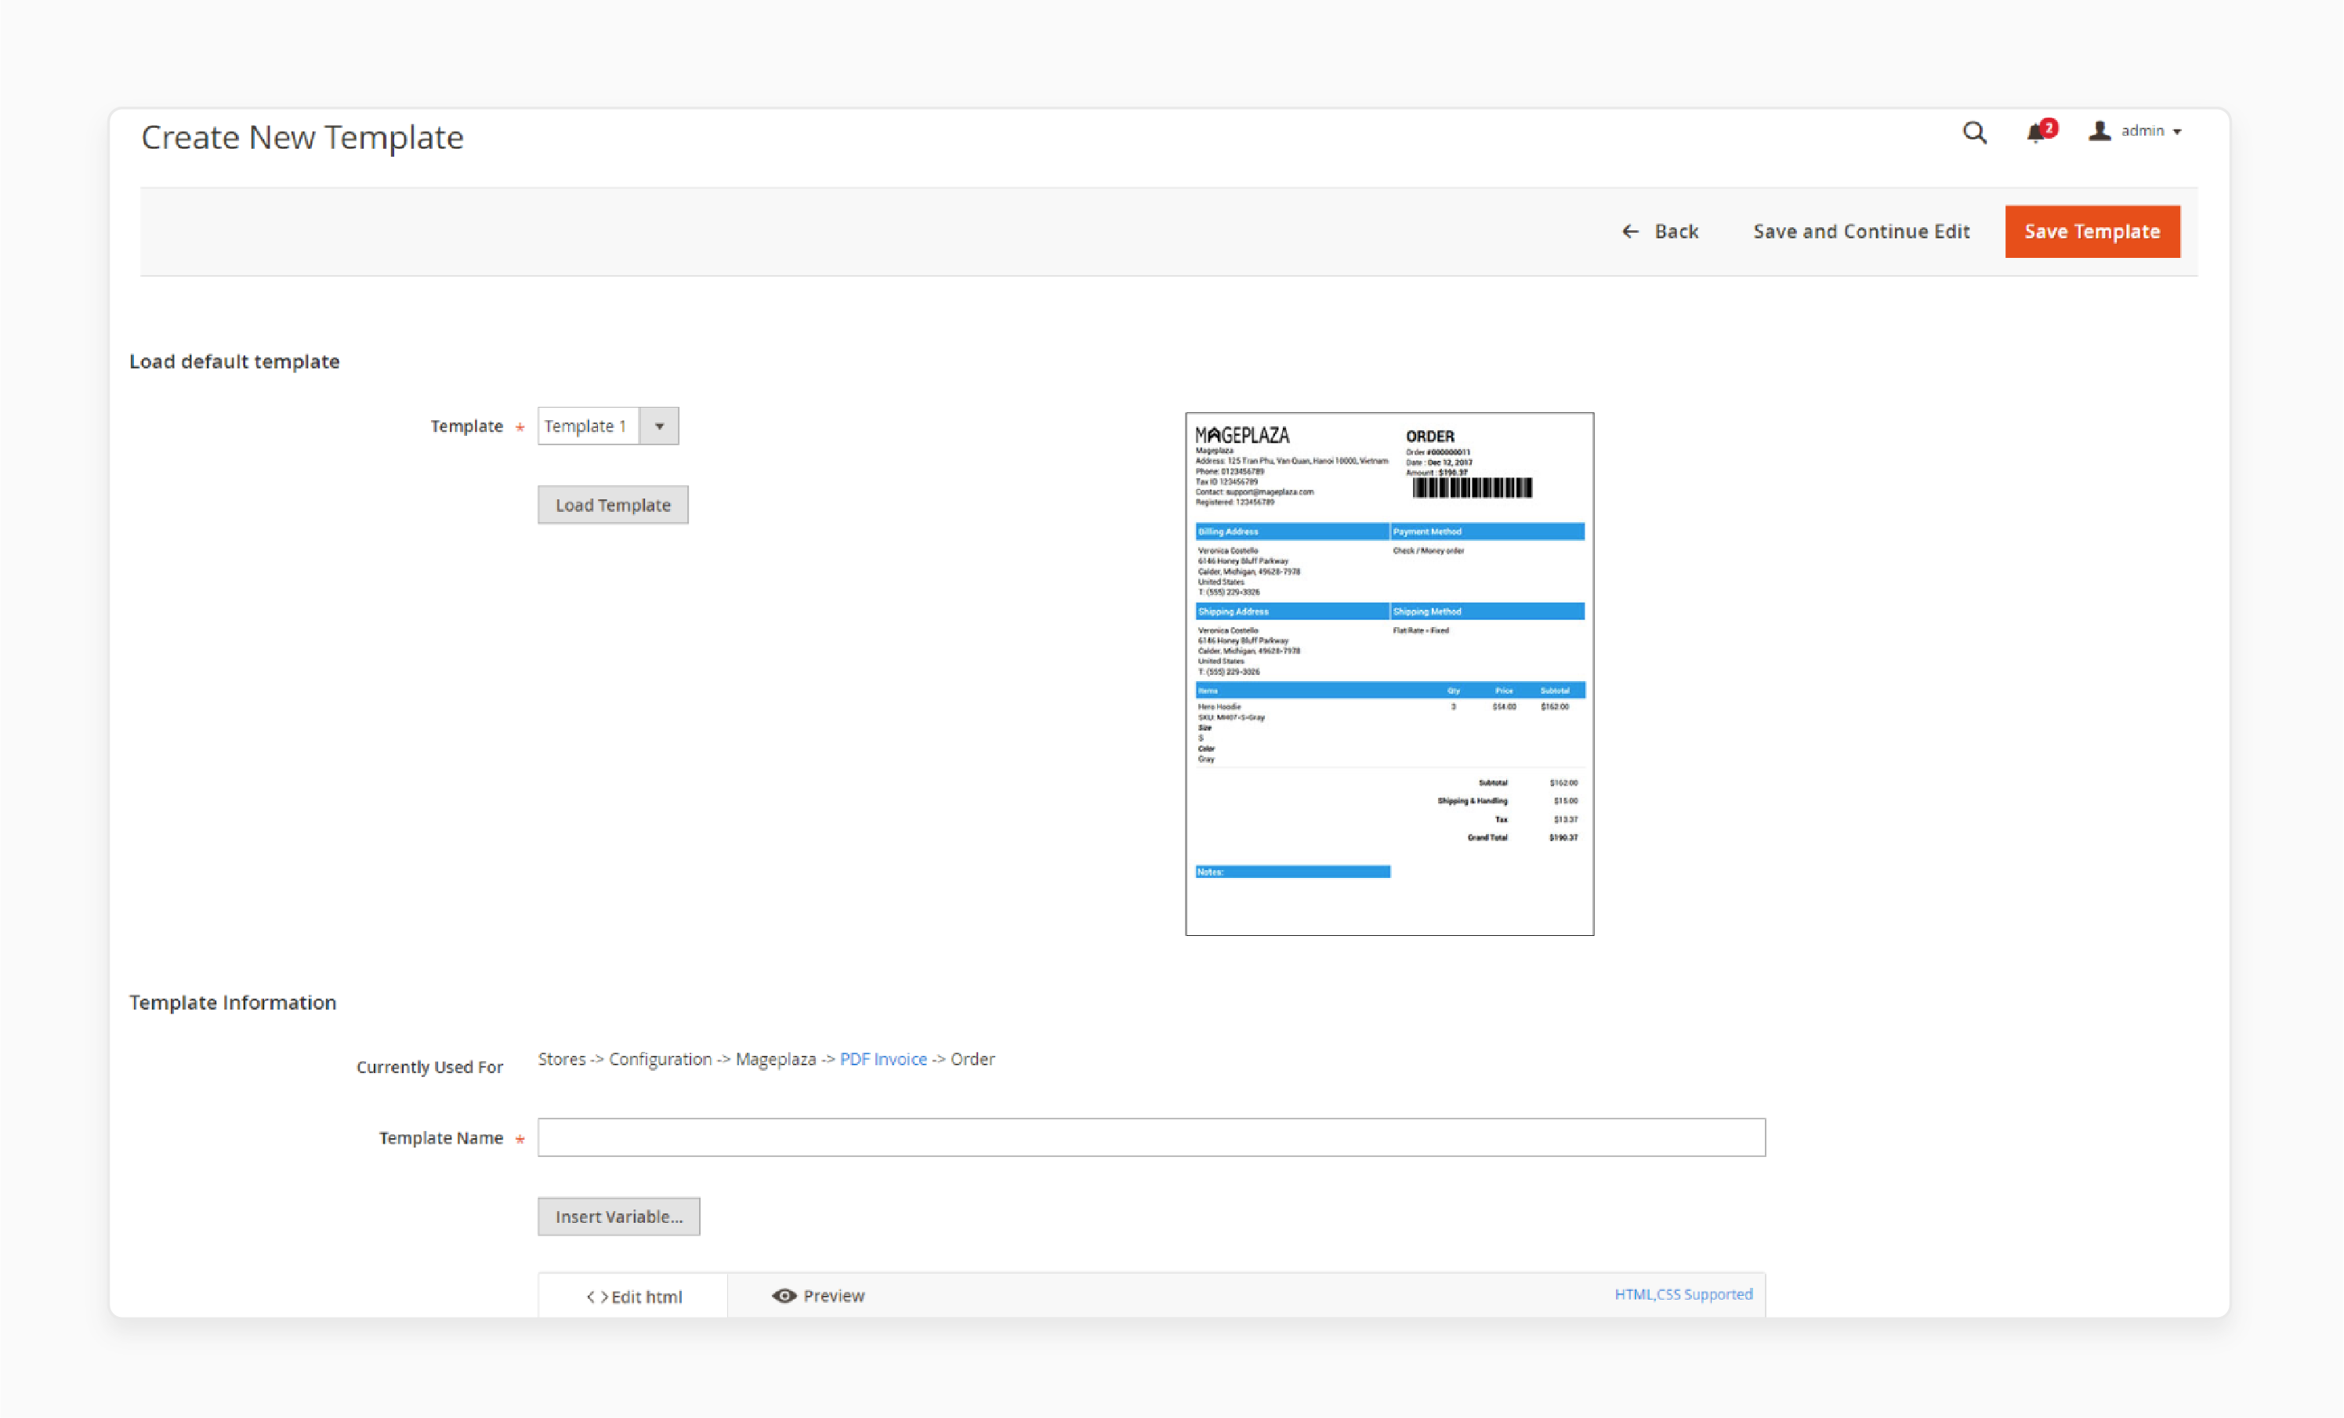Switch to the Preview tab

818,1295
